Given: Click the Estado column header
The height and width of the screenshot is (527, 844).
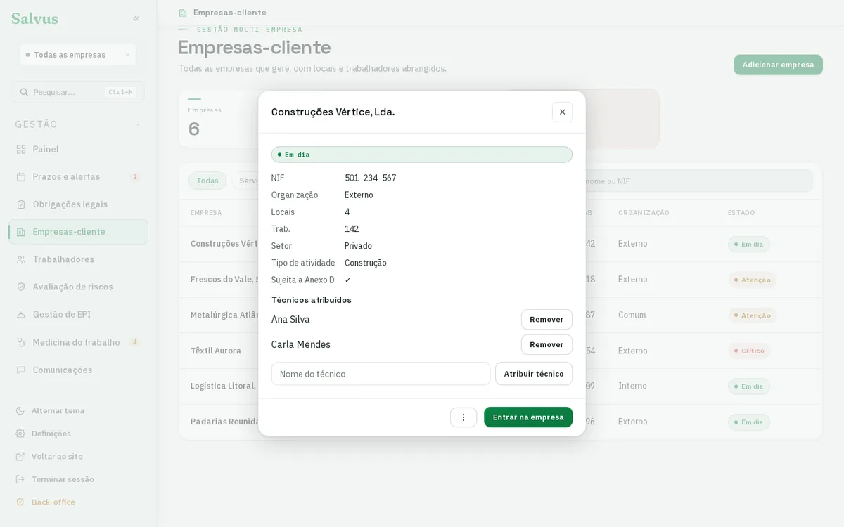Looking at the screenshot, I should coord(741,212).
